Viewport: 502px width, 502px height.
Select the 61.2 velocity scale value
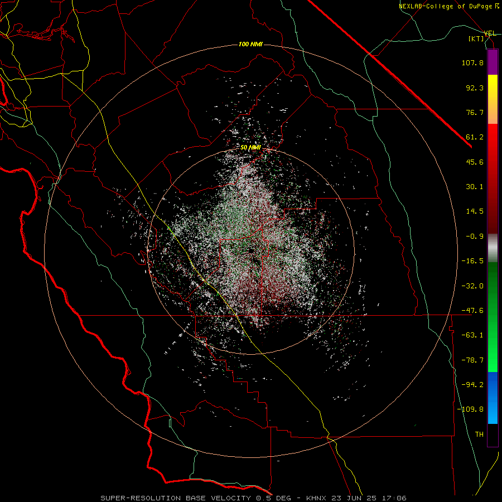coord(475,137)
